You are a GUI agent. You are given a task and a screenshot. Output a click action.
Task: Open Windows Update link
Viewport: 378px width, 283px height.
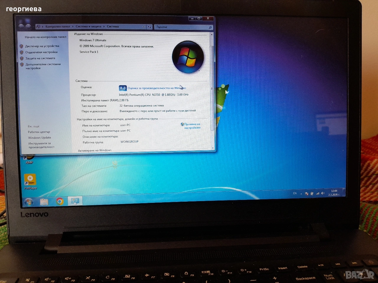[x=40, y=138]
